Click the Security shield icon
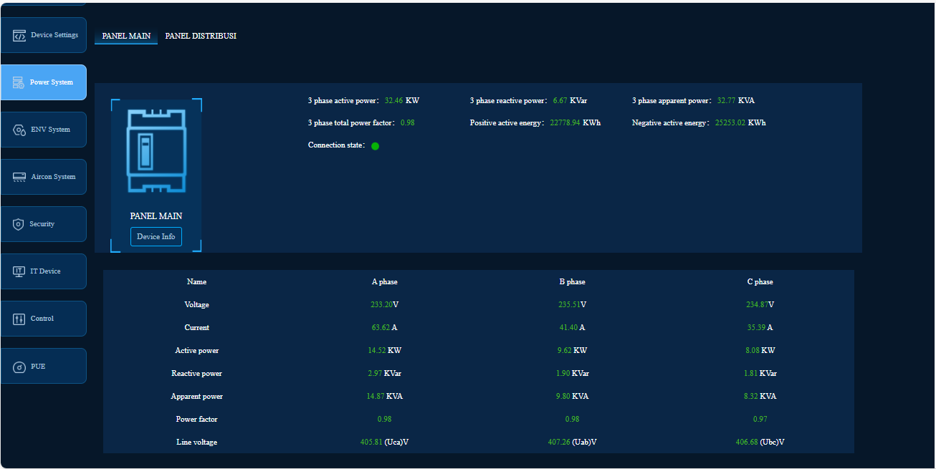This screenshot has width=936, height=469. pos(19,225)
